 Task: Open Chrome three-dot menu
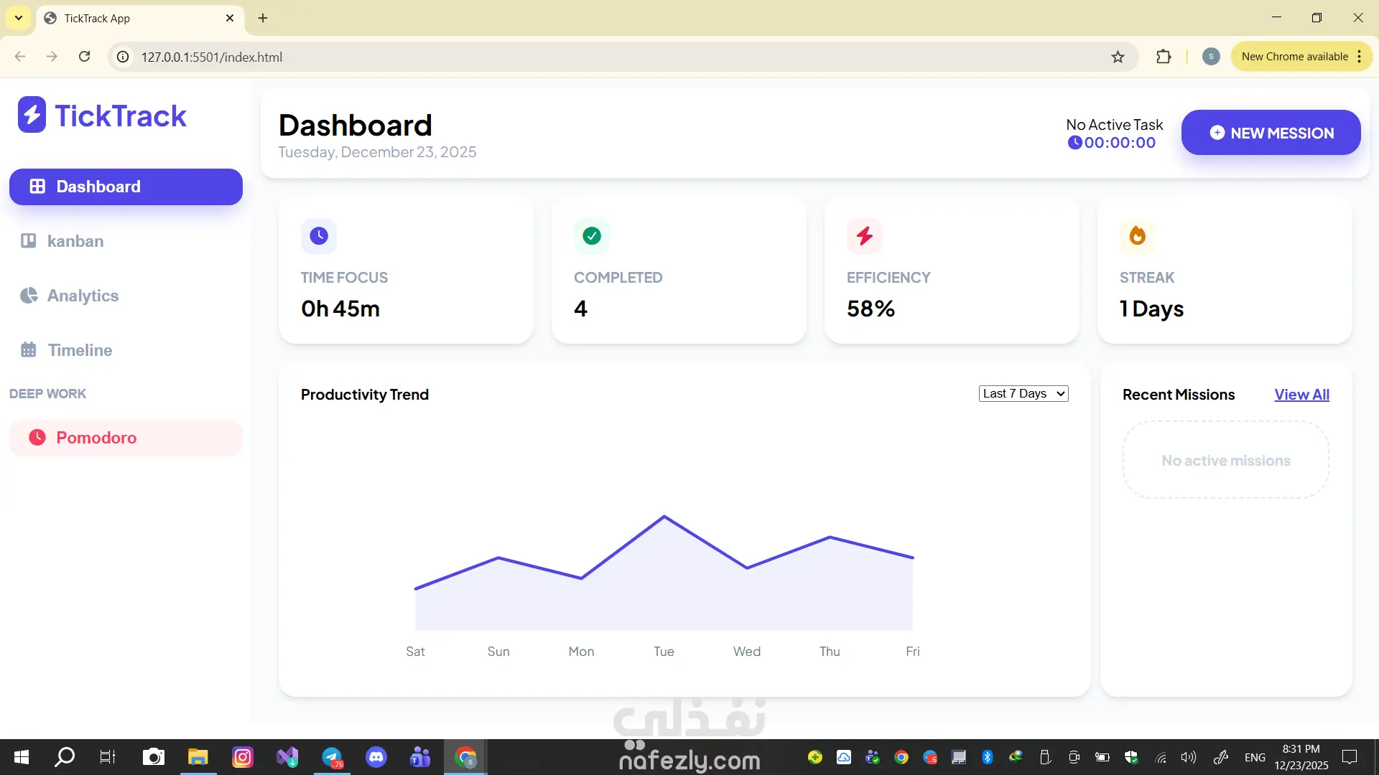tap(1360, 57)
